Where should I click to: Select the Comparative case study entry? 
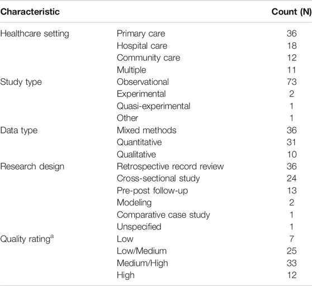163,215
